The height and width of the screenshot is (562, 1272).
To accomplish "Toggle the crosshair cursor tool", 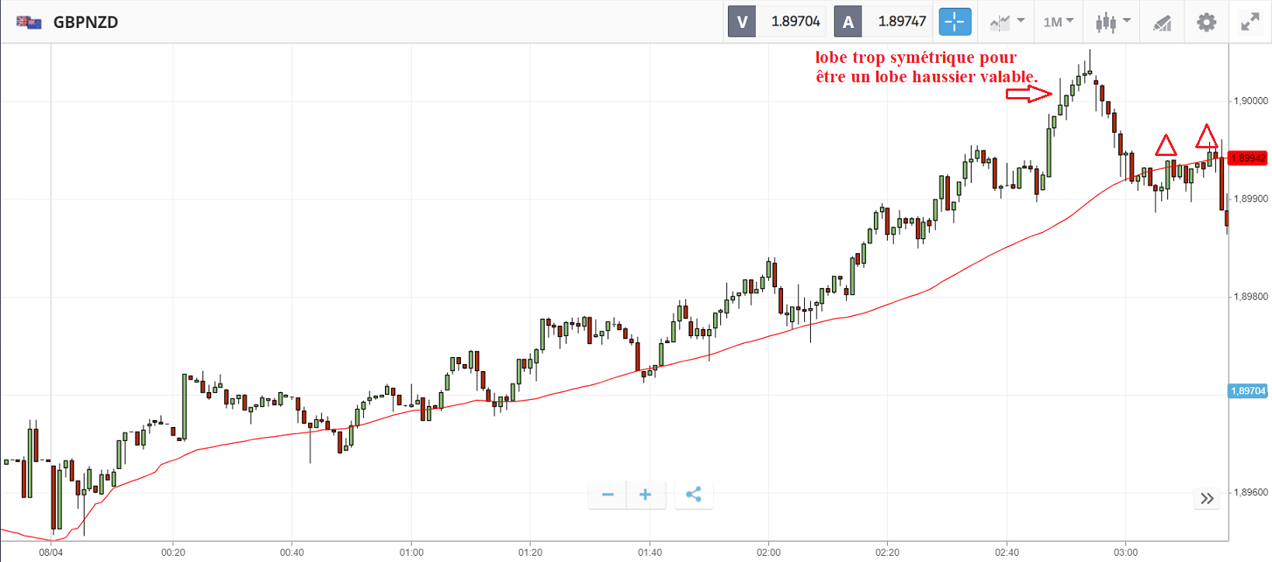I will pos(955,22).
